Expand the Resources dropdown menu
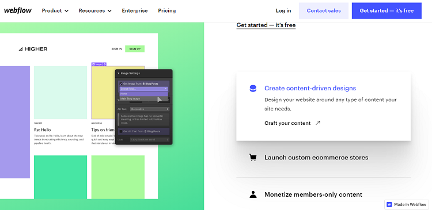432x210 pixels. pyautogui.click(x=95, y=11)
